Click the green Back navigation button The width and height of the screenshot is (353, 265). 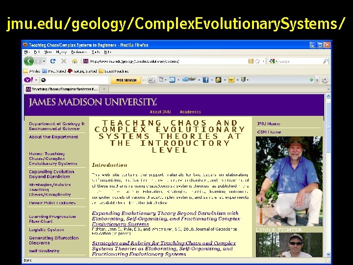pos(29,61)
